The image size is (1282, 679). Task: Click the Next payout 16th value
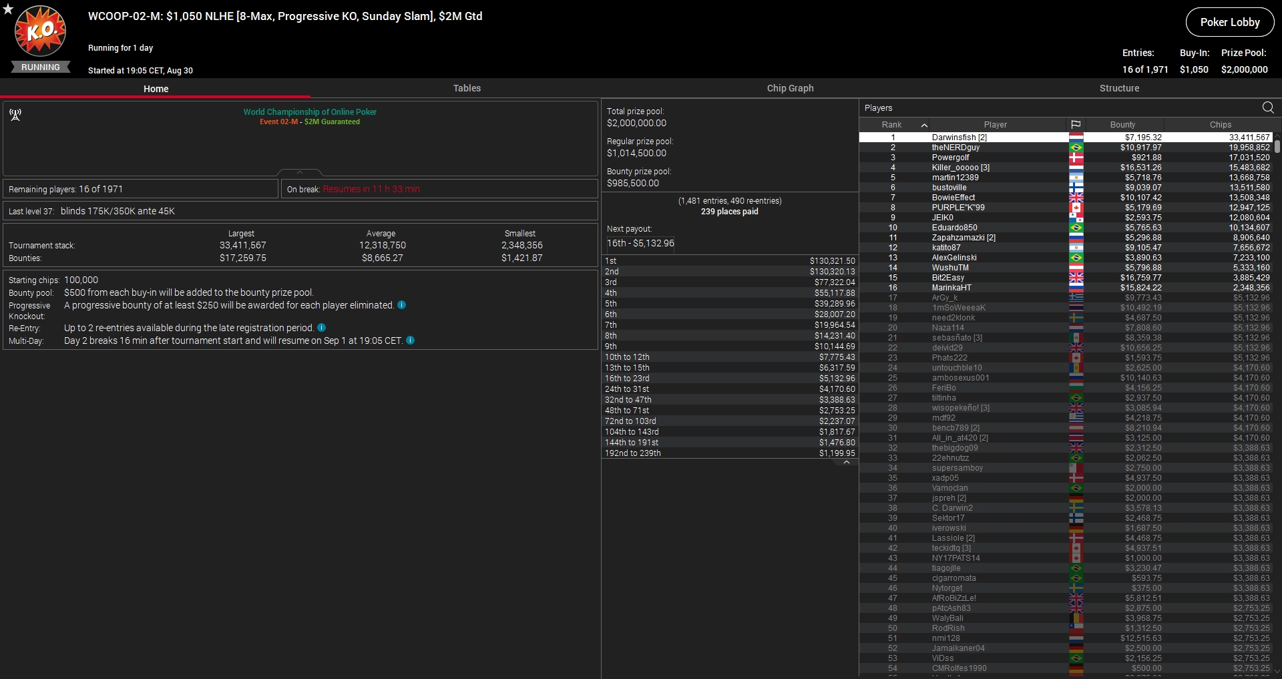point(640,244)
